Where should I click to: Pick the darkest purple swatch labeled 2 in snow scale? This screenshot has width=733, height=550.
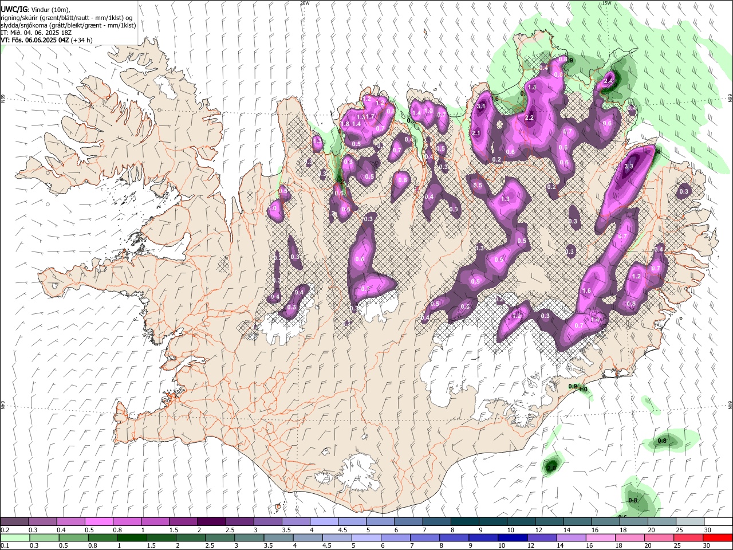coord(211,522)
